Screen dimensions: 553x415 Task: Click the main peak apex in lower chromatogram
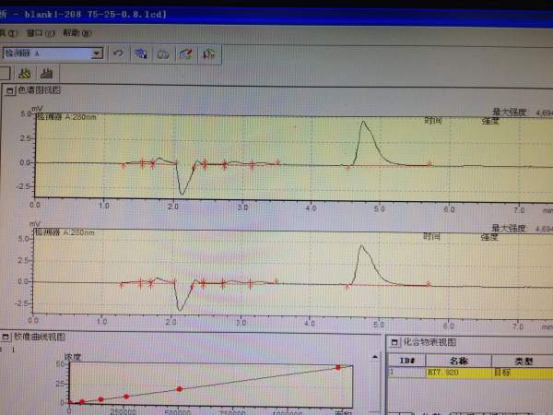click(x=361, y=246)
